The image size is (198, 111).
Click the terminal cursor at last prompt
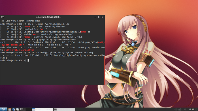[x=28, y=60]
